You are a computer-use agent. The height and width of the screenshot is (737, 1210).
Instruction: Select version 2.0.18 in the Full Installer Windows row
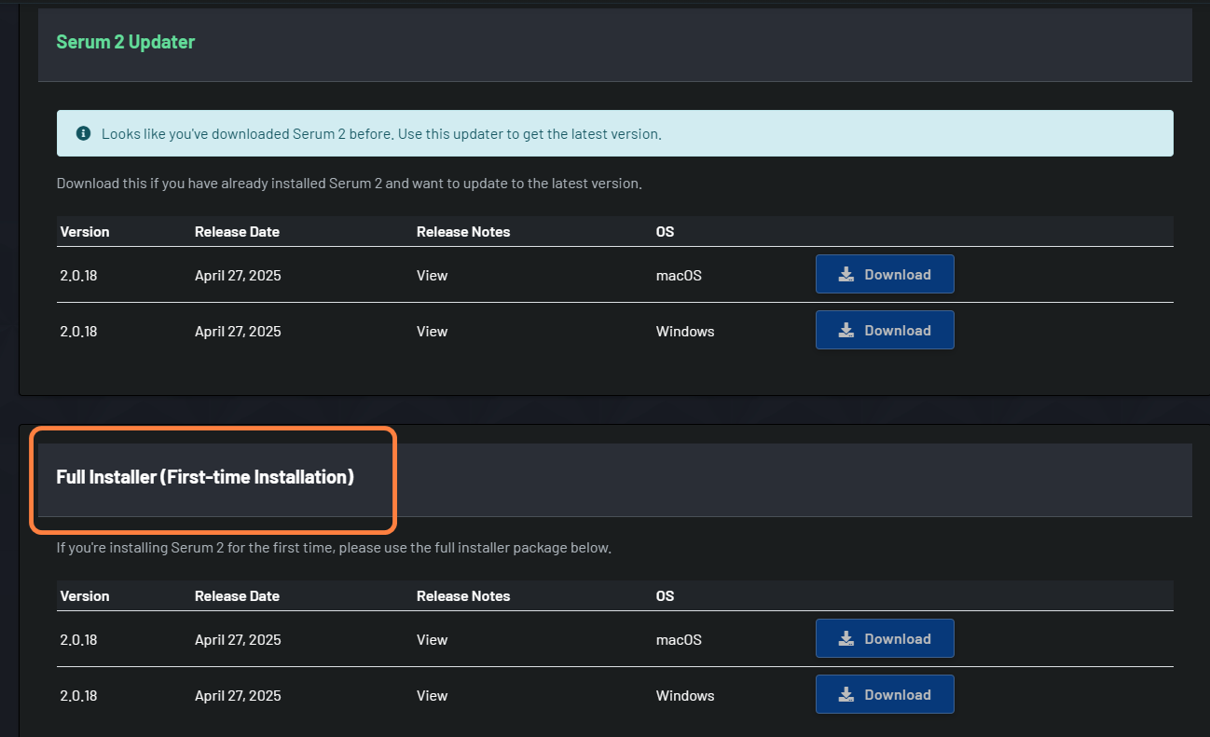(78, 696)
